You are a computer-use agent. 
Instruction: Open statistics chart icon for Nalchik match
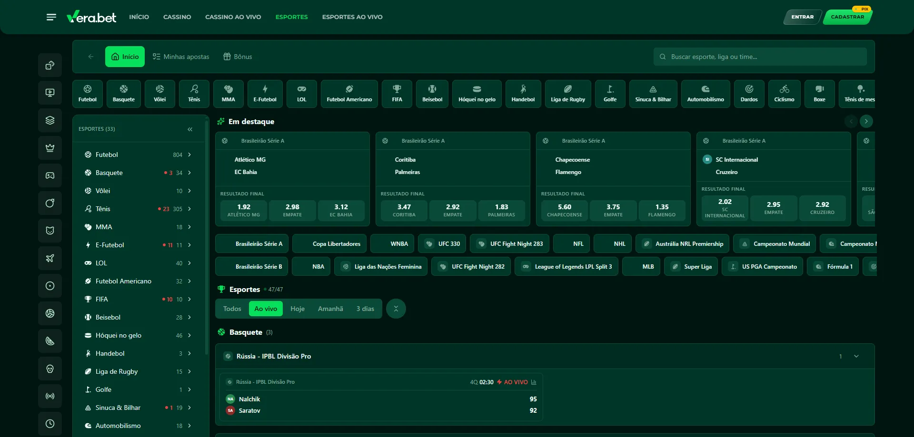coord(534,382)
